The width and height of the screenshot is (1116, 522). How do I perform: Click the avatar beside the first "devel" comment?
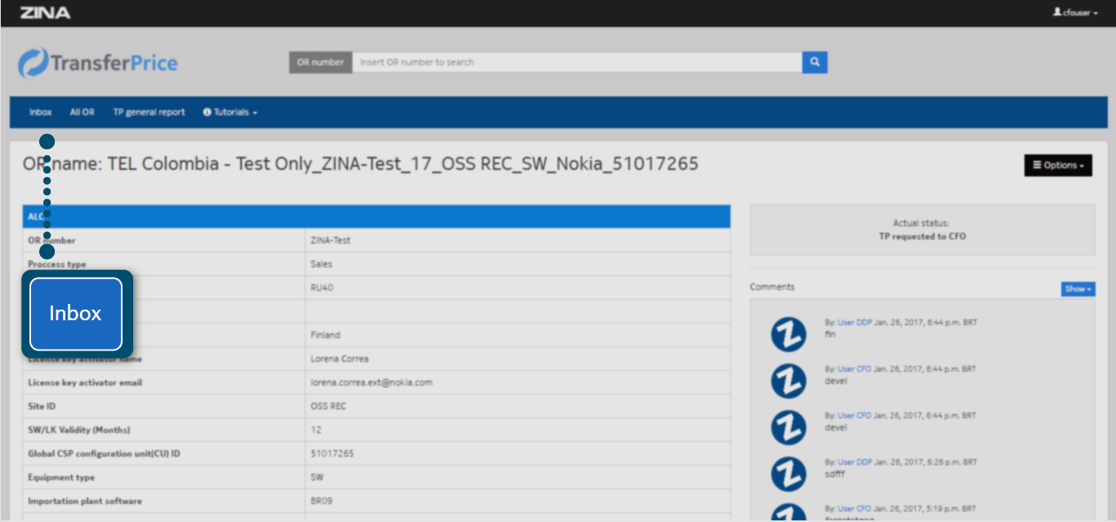pyautogui.click(x=788, y=380)
